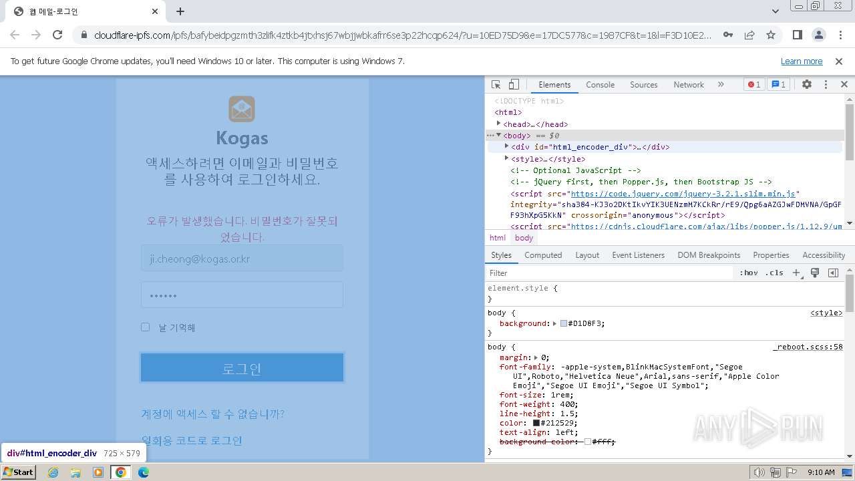
Task: Open the Accessibility tab
Action: (824, 255)
